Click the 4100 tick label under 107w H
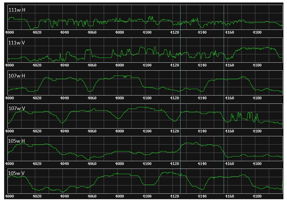The image size is (287, 205). coord(147,98)
